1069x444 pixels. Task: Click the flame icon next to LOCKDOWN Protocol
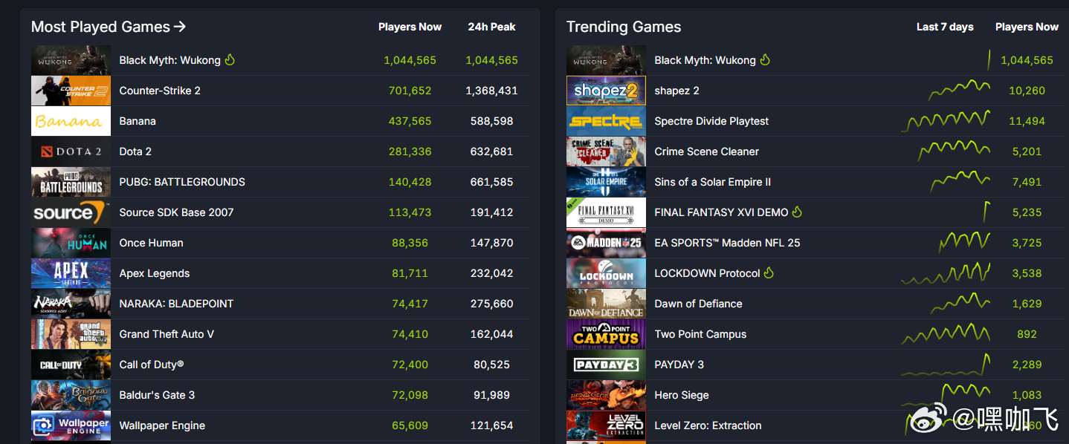coord(769,272)
